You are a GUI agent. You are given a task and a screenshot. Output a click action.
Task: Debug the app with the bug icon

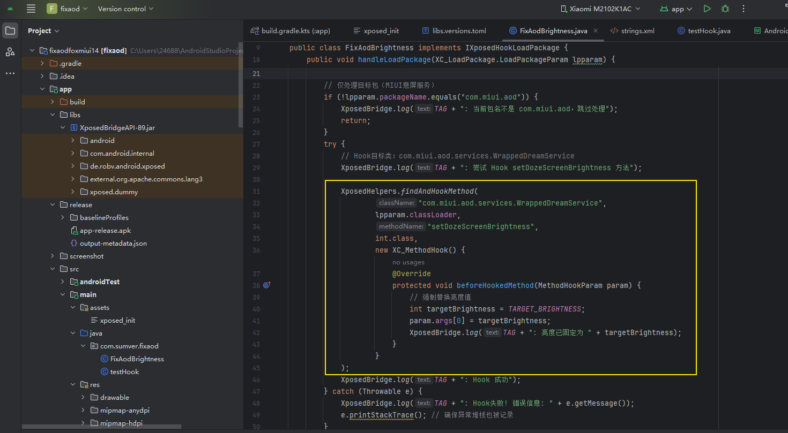(x=725, y=9)
